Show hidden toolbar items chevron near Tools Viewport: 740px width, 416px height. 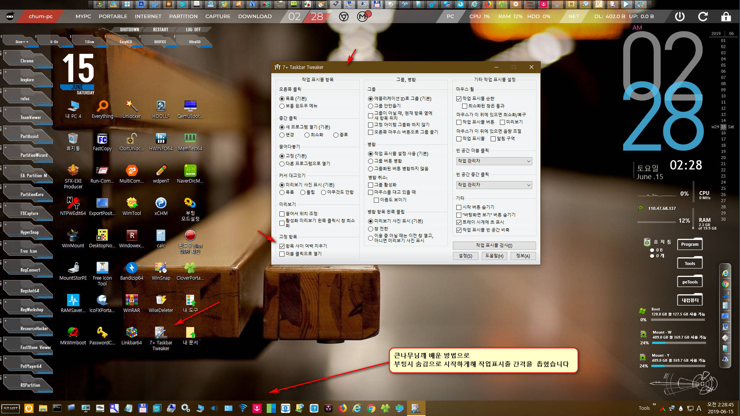click(654, 404)
